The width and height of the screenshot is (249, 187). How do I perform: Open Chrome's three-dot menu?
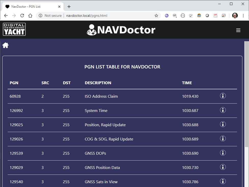click(243, 16)
